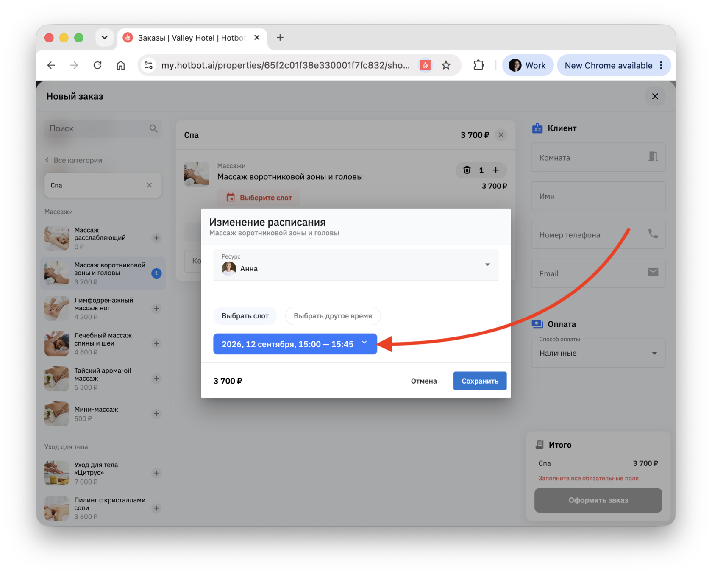
Task: Click the search magnifier icon
Action: click(153, 128)
